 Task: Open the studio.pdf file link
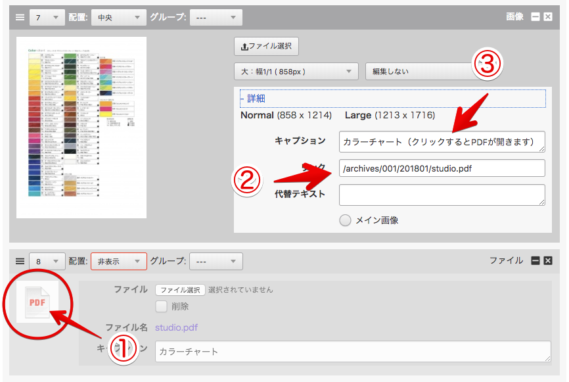(176, 327)
